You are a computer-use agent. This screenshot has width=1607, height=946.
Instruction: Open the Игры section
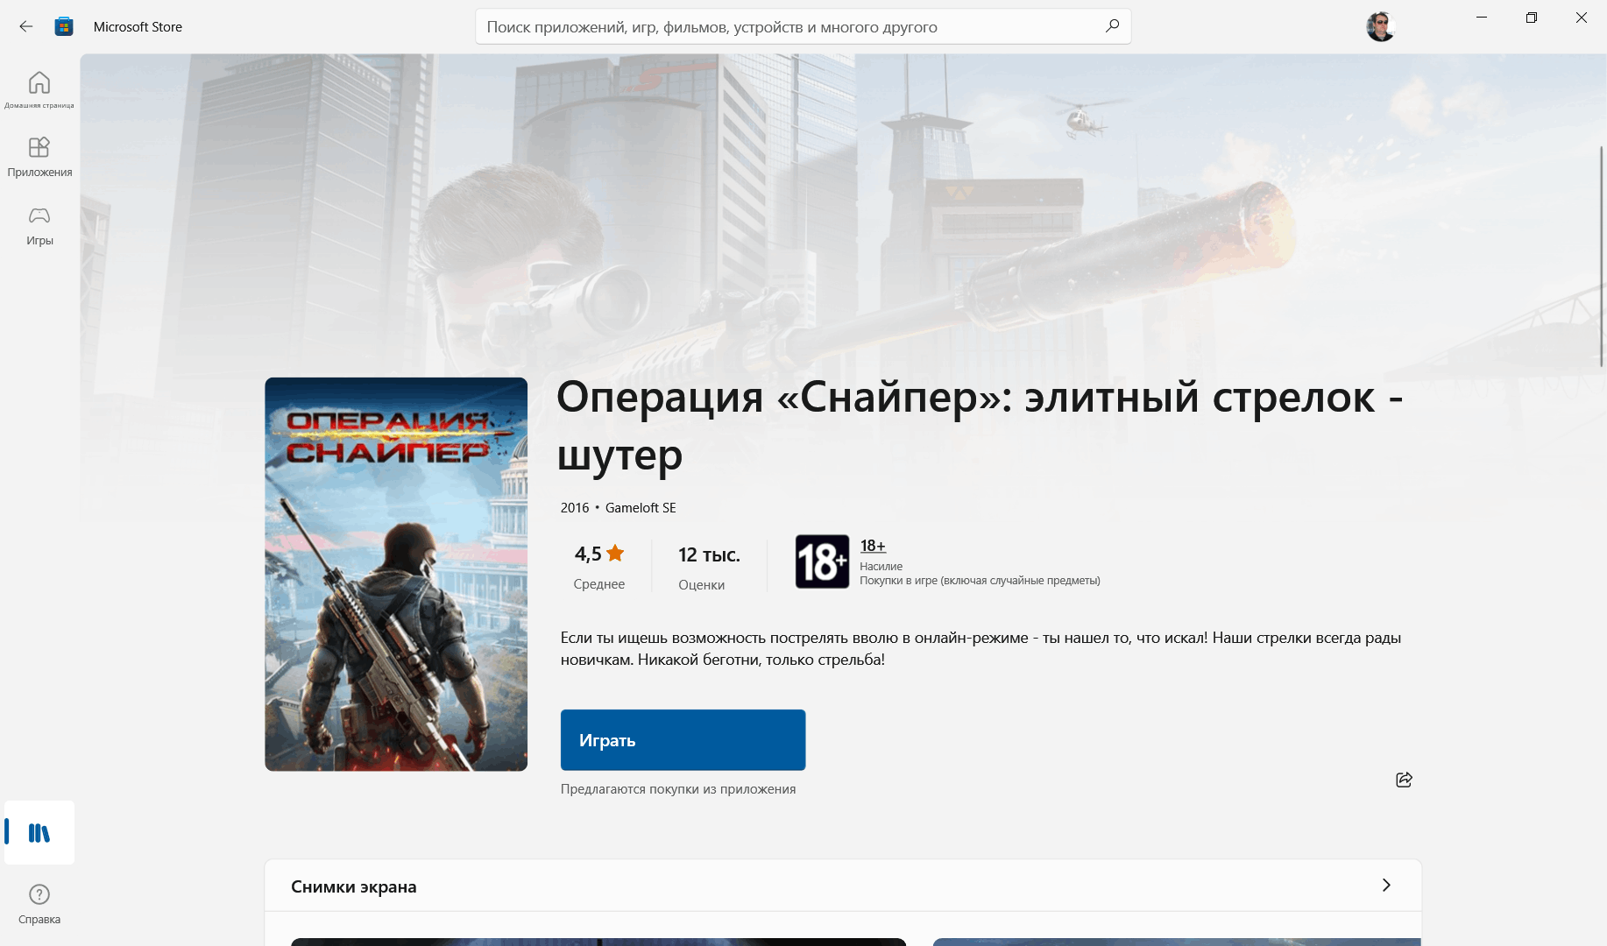[x=39, y=225]
